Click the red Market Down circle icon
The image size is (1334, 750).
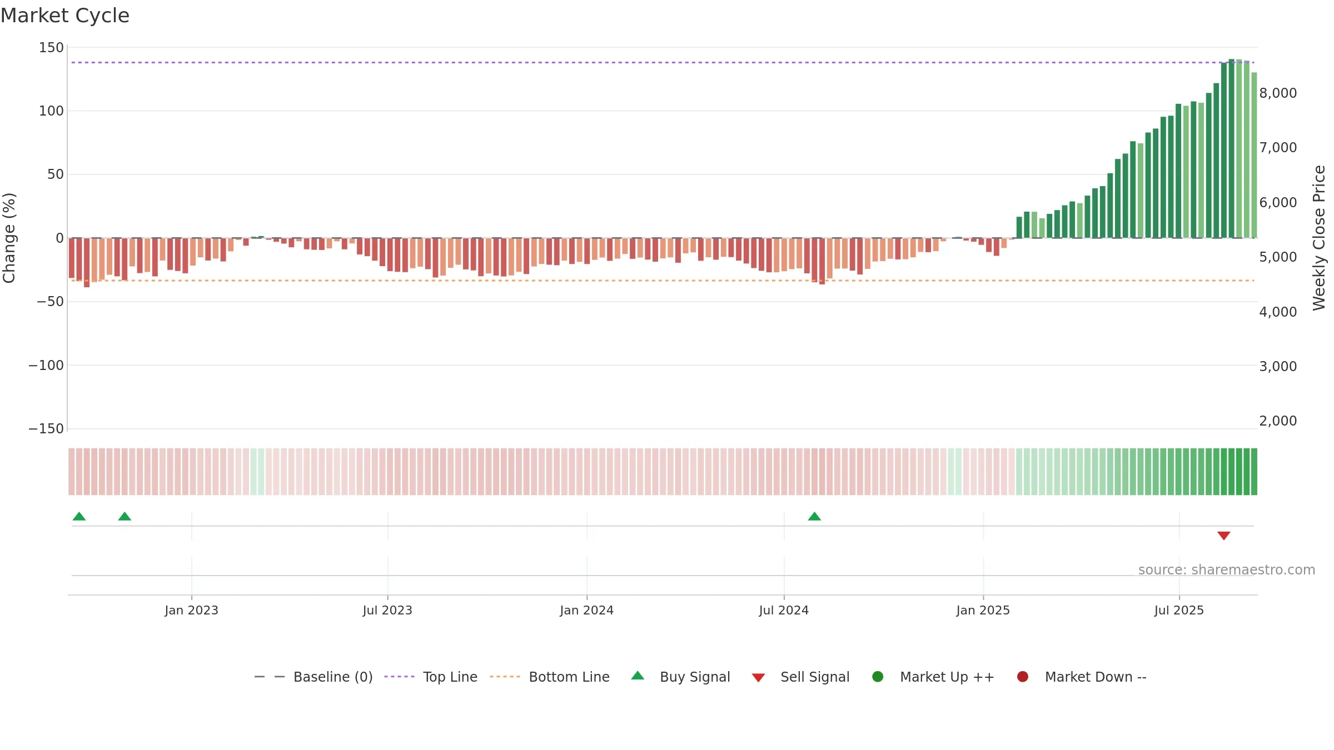[1022, 677]
